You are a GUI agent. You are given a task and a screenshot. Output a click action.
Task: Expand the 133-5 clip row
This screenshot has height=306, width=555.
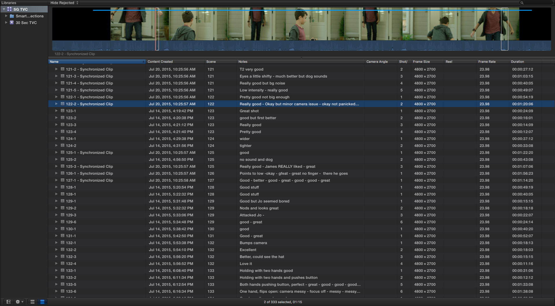click(56, 284)
